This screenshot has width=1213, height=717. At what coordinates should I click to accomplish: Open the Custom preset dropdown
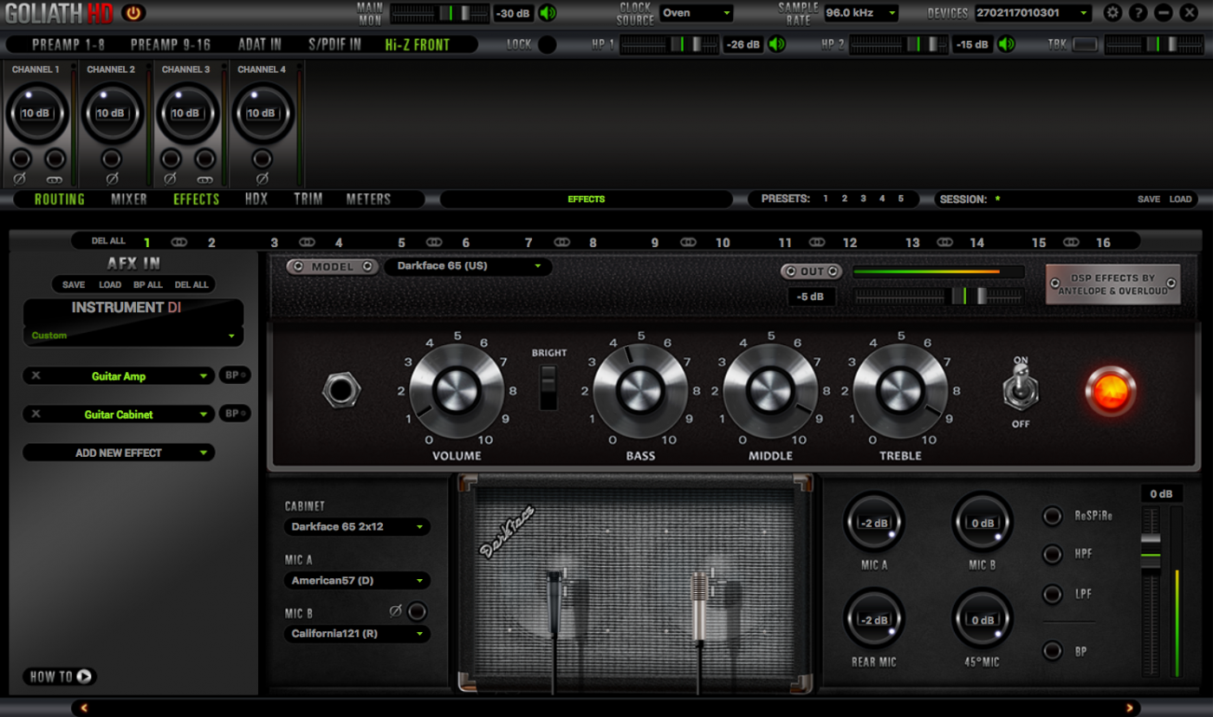(x=133, y=336)
